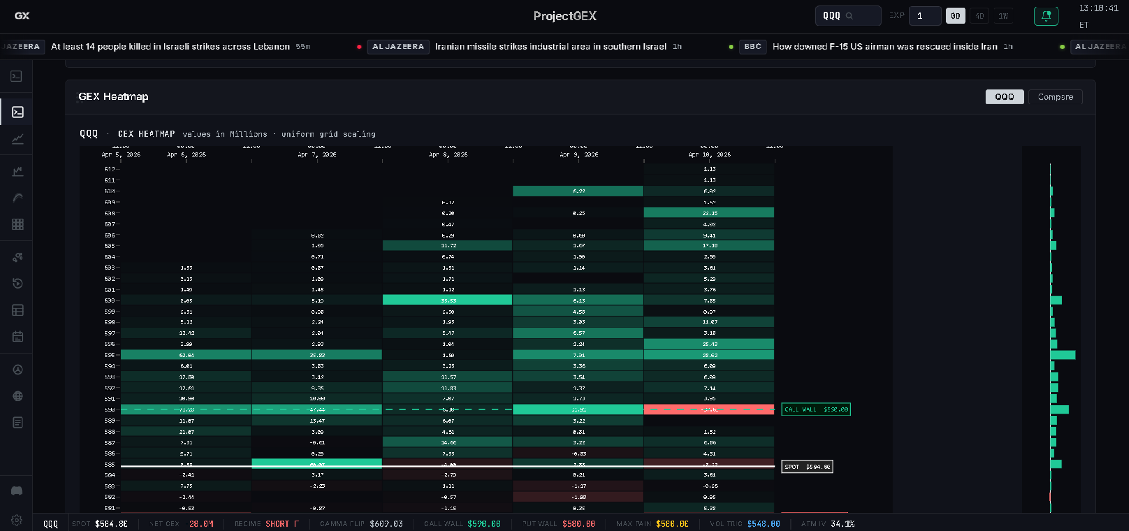
Task: Open the table layout sidebar icon
Action: (18, 310)
